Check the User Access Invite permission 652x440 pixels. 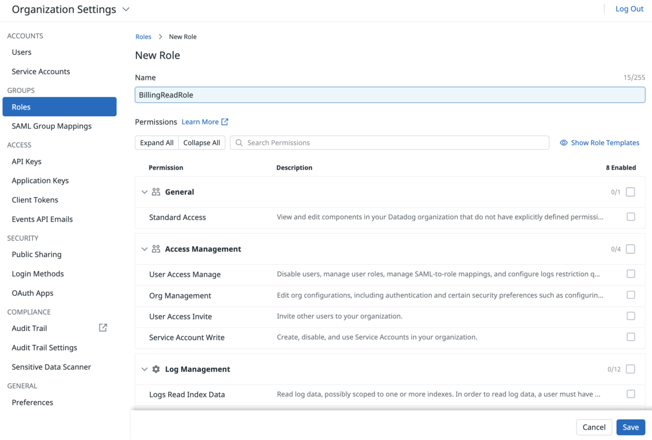coord(631,316)
